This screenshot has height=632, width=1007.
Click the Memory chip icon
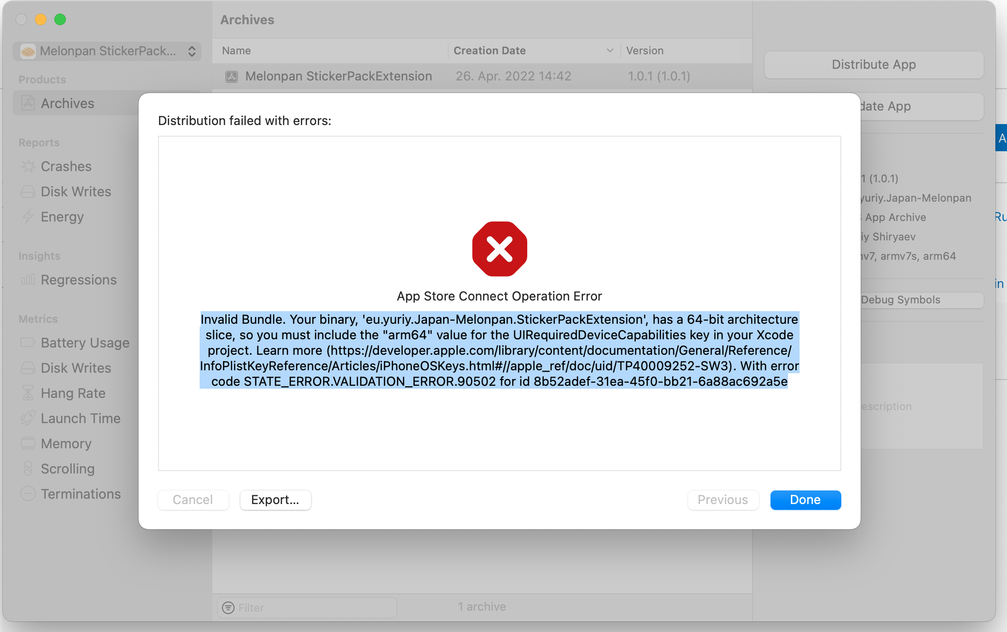28,443
